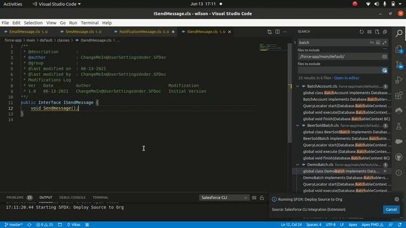Screen dimensions: 406x228
Task: Click Apex PMD in status bar
Action: [372, 225]
